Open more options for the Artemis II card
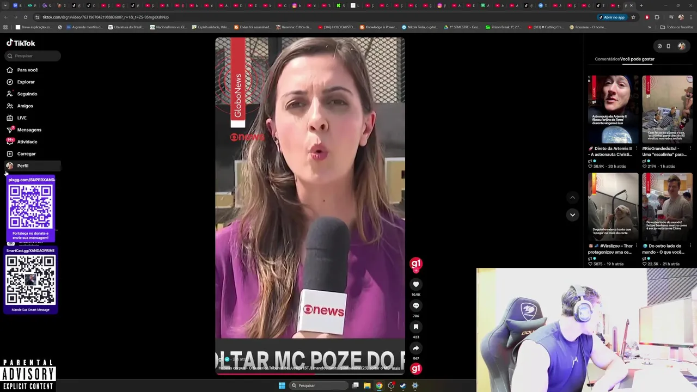This screenshot has width=697, height=392. 636,148
